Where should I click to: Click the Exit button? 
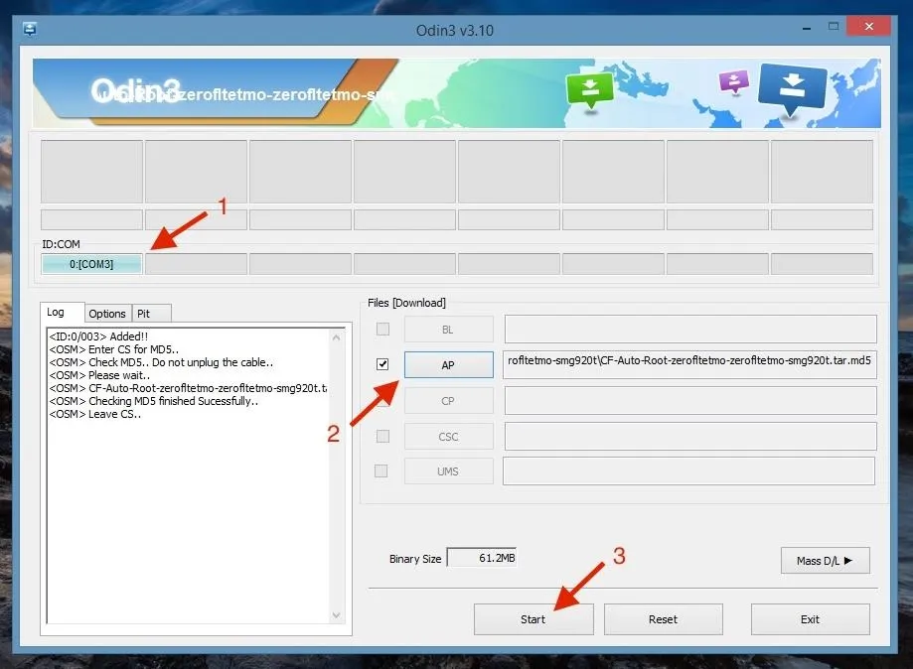point(810,619)
